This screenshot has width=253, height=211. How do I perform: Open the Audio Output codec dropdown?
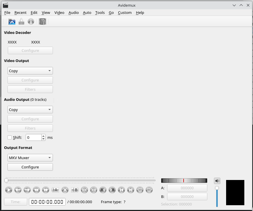tap(30, 110)
